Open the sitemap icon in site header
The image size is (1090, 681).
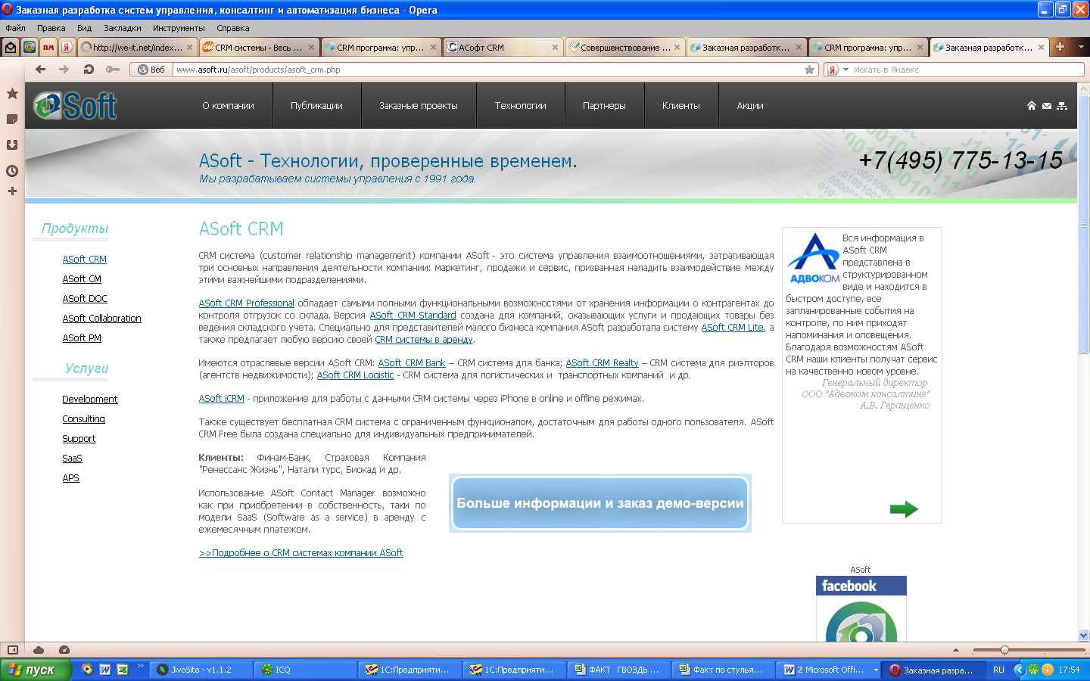1062,106
